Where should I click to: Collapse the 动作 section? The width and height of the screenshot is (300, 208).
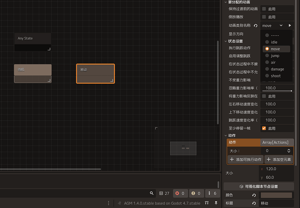coord(226,135)
